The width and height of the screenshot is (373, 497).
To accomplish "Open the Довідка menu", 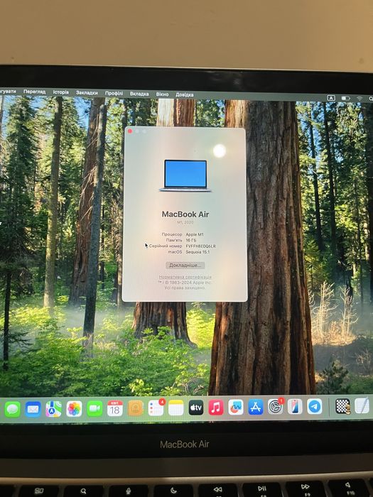I will pos(185,94).
